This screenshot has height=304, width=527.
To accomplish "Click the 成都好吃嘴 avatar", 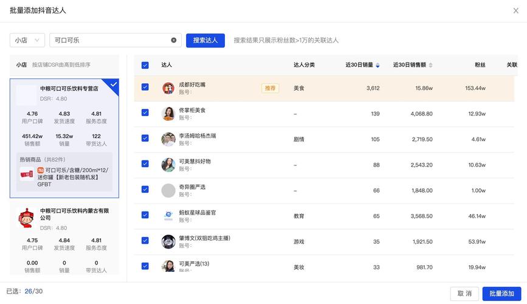I will pos(168,88).
